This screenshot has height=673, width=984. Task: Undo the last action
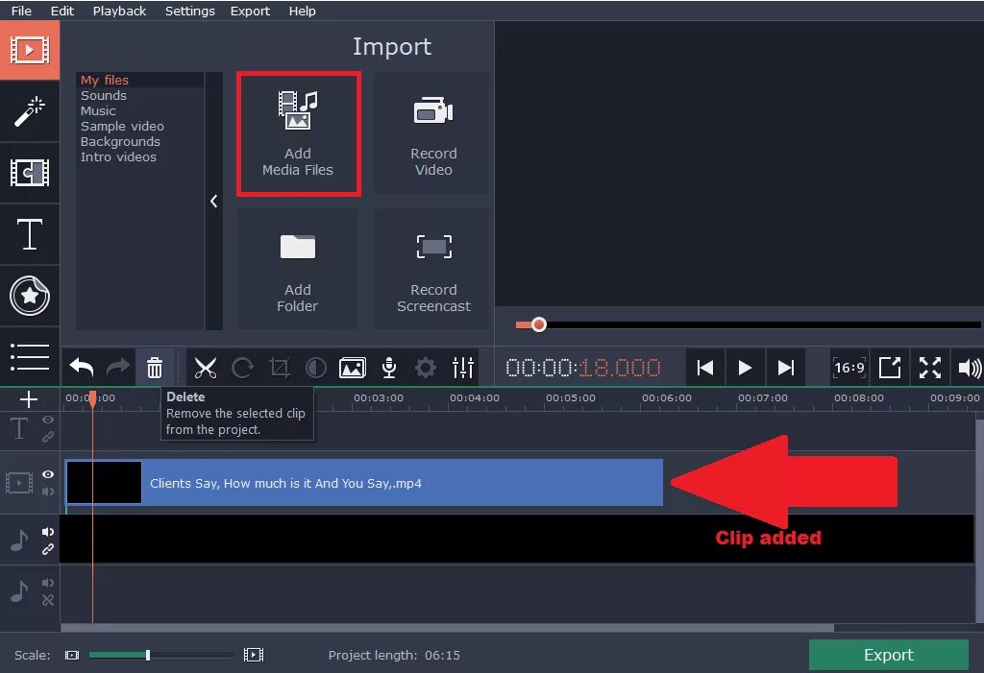[x=82, y=368]
